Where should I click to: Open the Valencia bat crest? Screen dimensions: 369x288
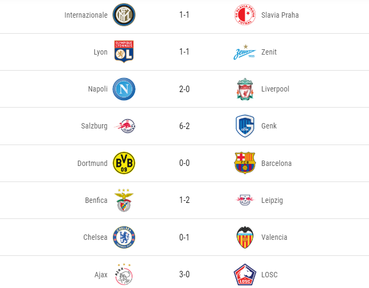245,237
